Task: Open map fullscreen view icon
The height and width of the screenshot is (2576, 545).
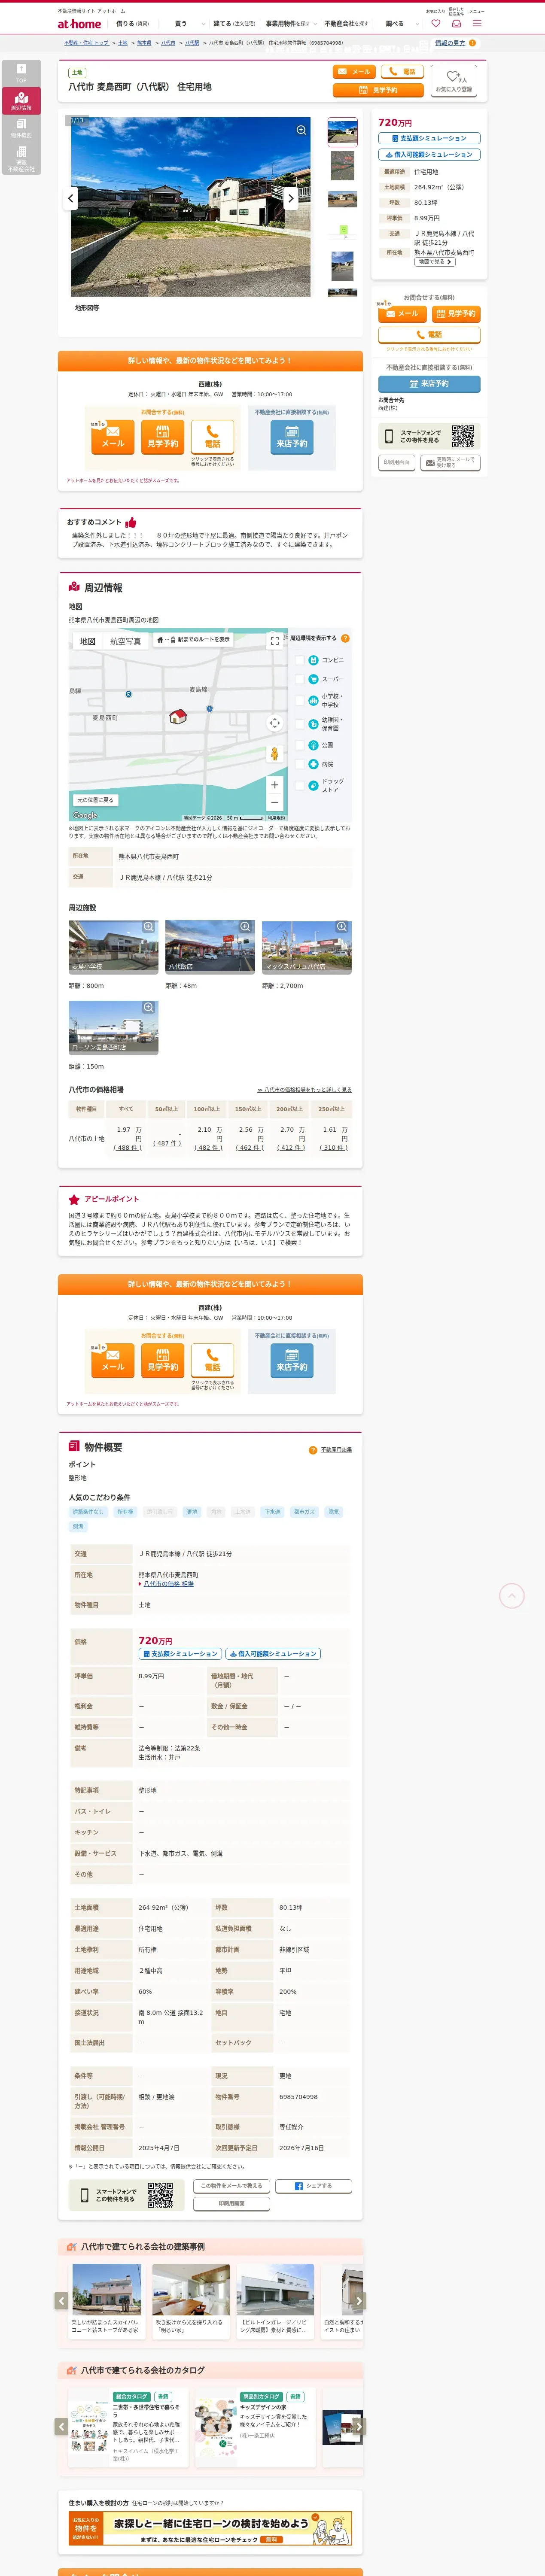Action: tap(274, 641)
